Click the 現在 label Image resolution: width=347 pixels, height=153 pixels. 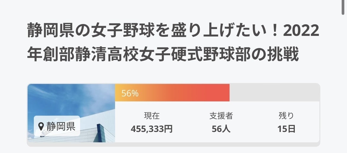[152, 116]
